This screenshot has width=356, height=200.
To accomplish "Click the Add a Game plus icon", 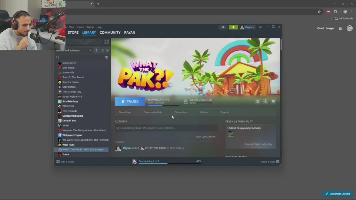I will (x=58, y=162).
